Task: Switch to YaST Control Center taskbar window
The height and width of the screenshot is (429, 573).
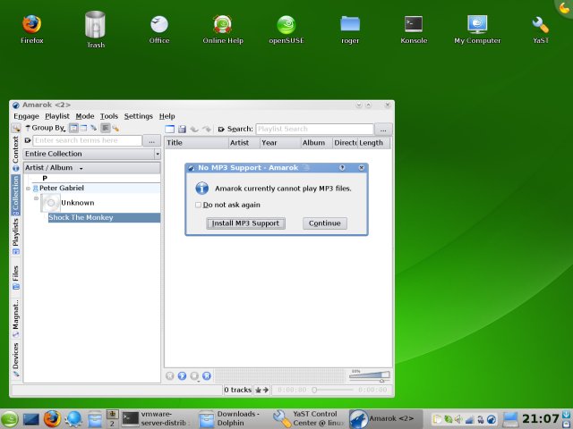Action: [x=309, y=418]
